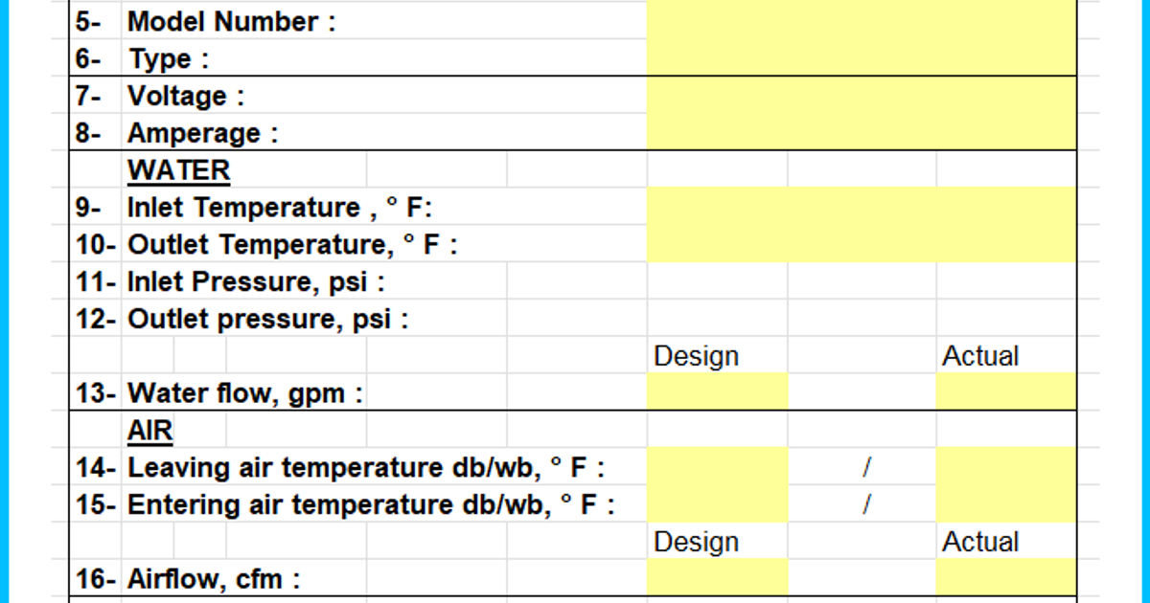Image resolution: width=1150 pixels, height=603 pixels.
Task: Click the underlined WATER section heading
Action: point(178,170)
